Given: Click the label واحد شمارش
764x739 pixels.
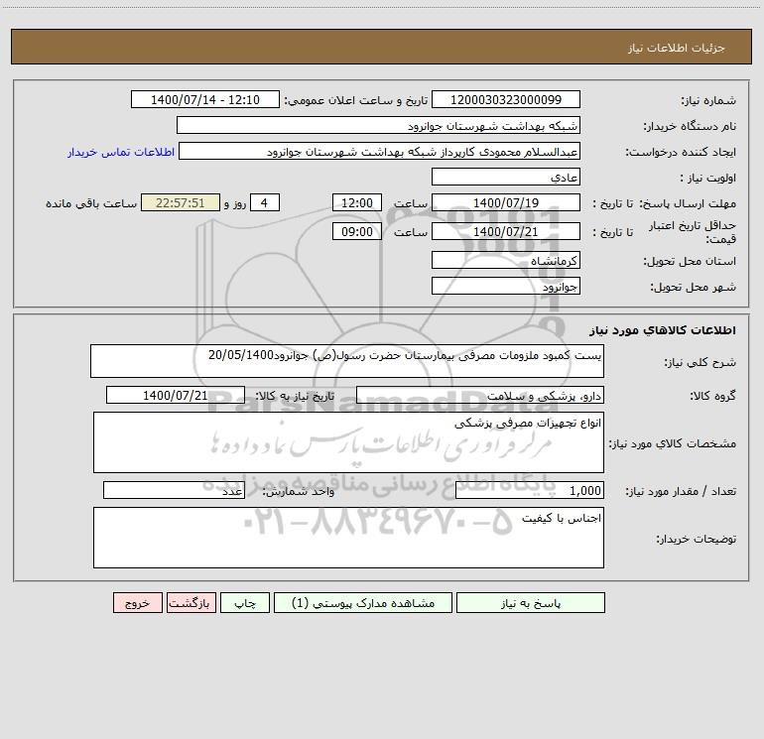Looking at the screenshot, I should click(x=299, y=492).
